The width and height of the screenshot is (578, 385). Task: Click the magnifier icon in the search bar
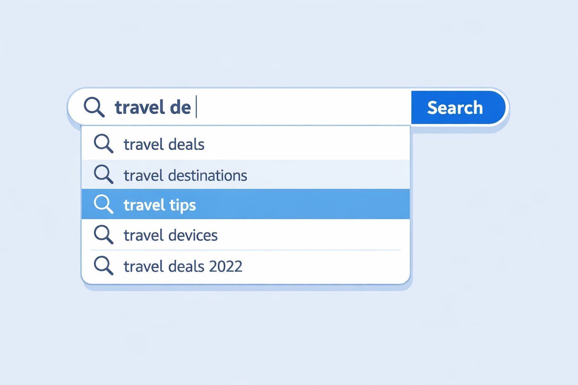[x=94, y=107]
